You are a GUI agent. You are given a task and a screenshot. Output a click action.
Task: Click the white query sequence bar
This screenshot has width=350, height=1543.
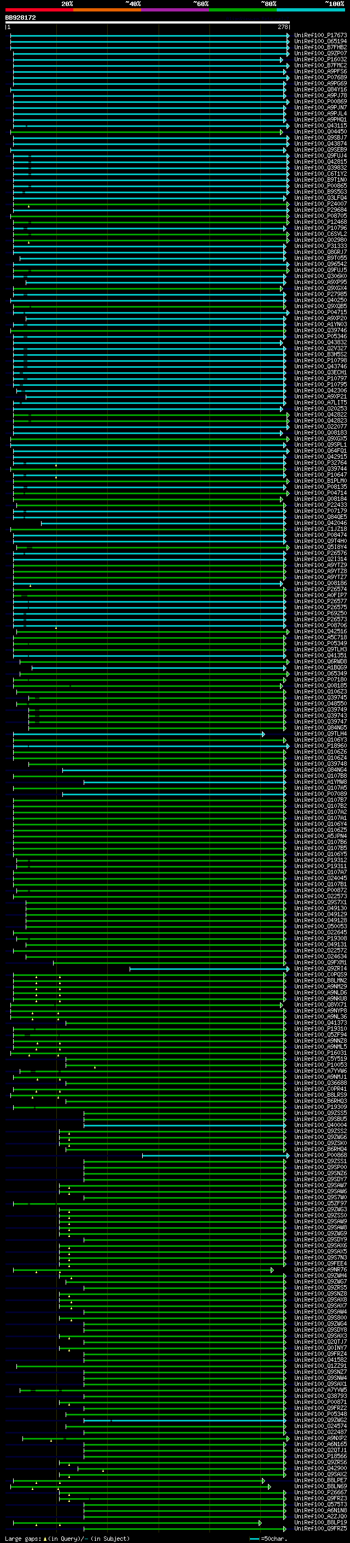(147, 22)
